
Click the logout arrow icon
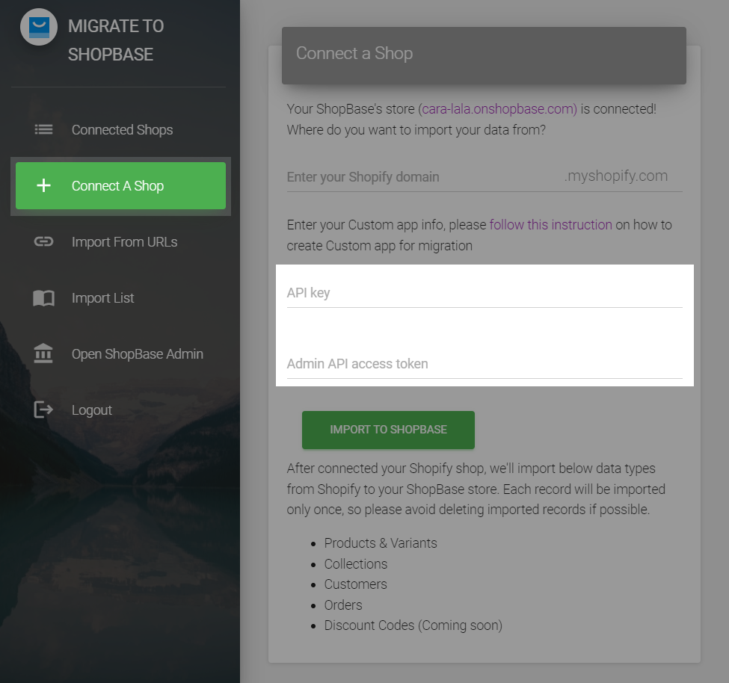(43, 410)
